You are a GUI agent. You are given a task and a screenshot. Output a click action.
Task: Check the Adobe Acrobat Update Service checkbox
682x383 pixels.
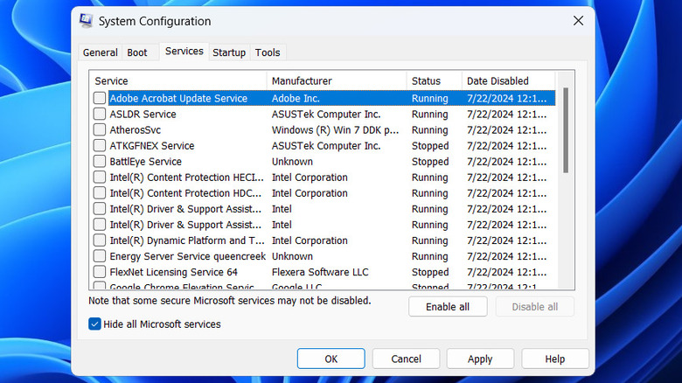tap(100, 99)
